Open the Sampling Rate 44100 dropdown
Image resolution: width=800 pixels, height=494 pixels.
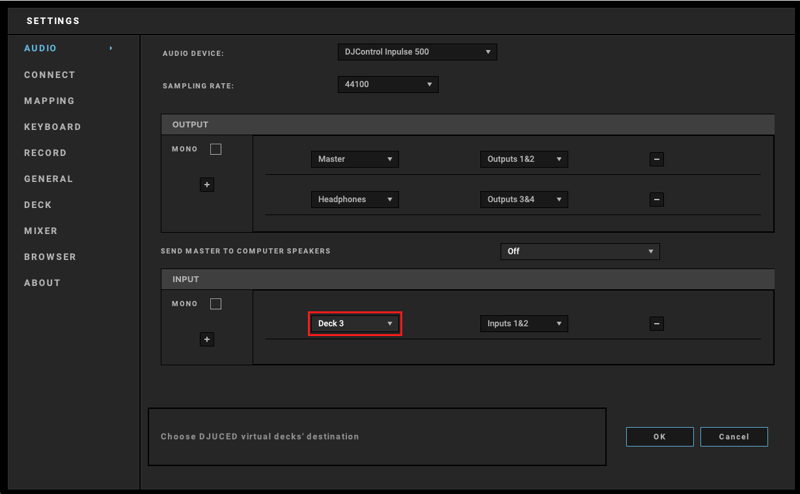coord(388,84)
